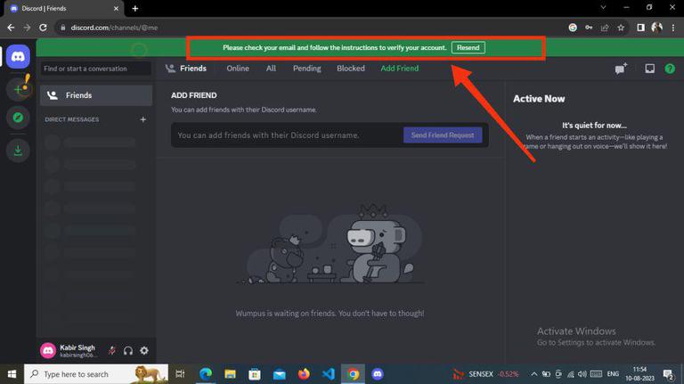Select the Blocked tab

350,69
